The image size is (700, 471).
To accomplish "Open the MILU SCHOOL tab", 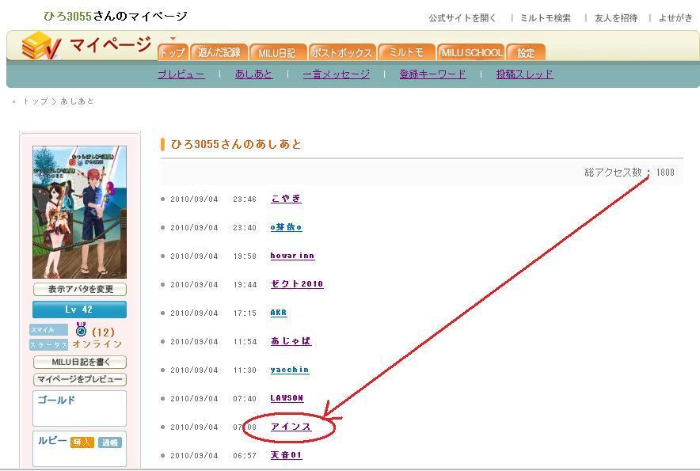I will [472, 52].
